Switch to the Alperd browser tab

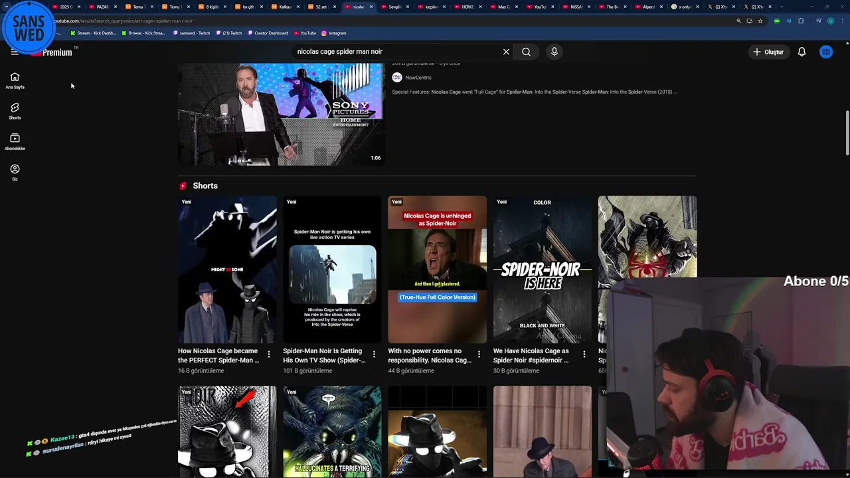[648, 7]
